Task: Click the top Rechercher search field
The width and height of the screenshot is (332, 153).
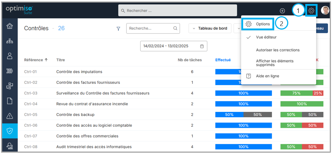Action: tap(177, 10)
